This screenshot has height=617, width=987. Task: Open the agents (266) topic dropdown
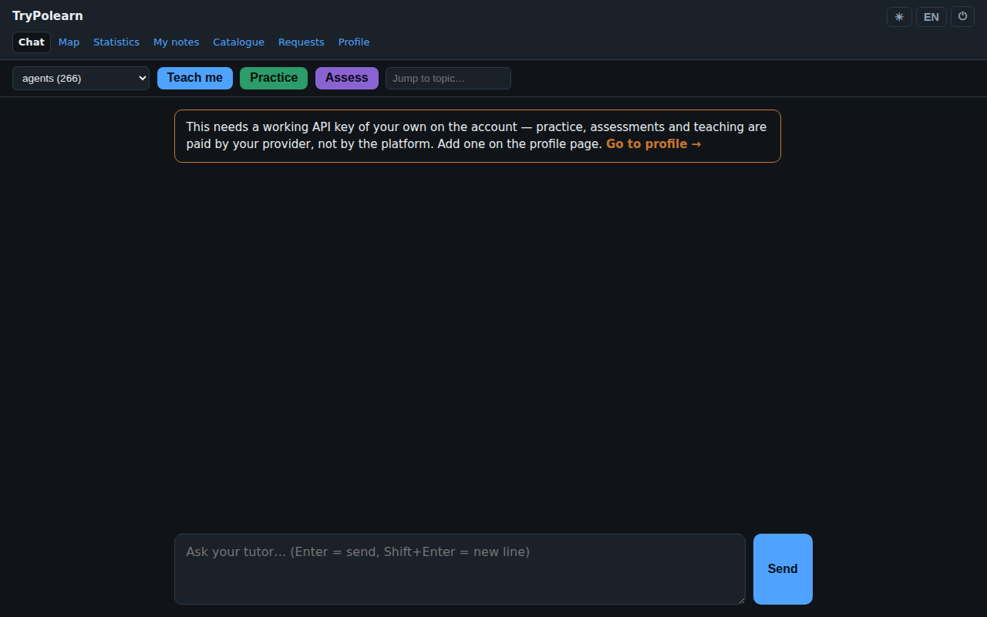(x=81, y=78)
